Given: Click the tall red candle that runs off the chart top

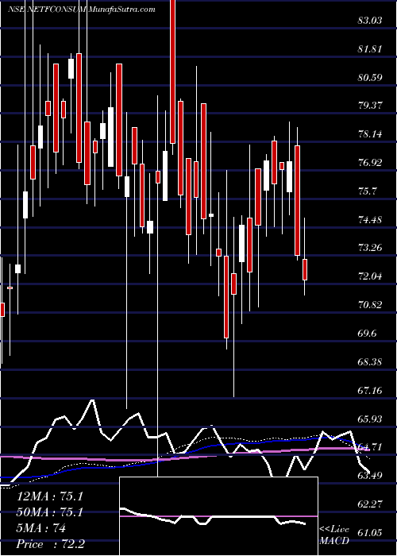Looking at the screenshot, I should pyautogui.click(x=172, y=71).
